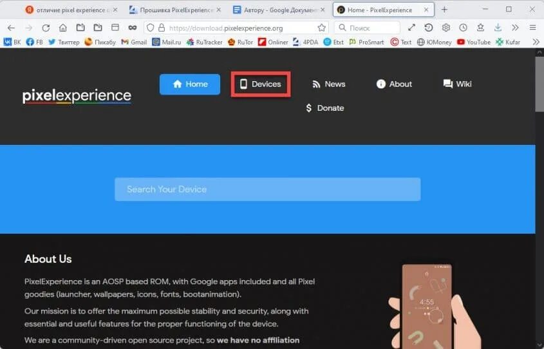Click the forward navigation arrow
Viewport: 544px width, 349px height.
[29, 28]
